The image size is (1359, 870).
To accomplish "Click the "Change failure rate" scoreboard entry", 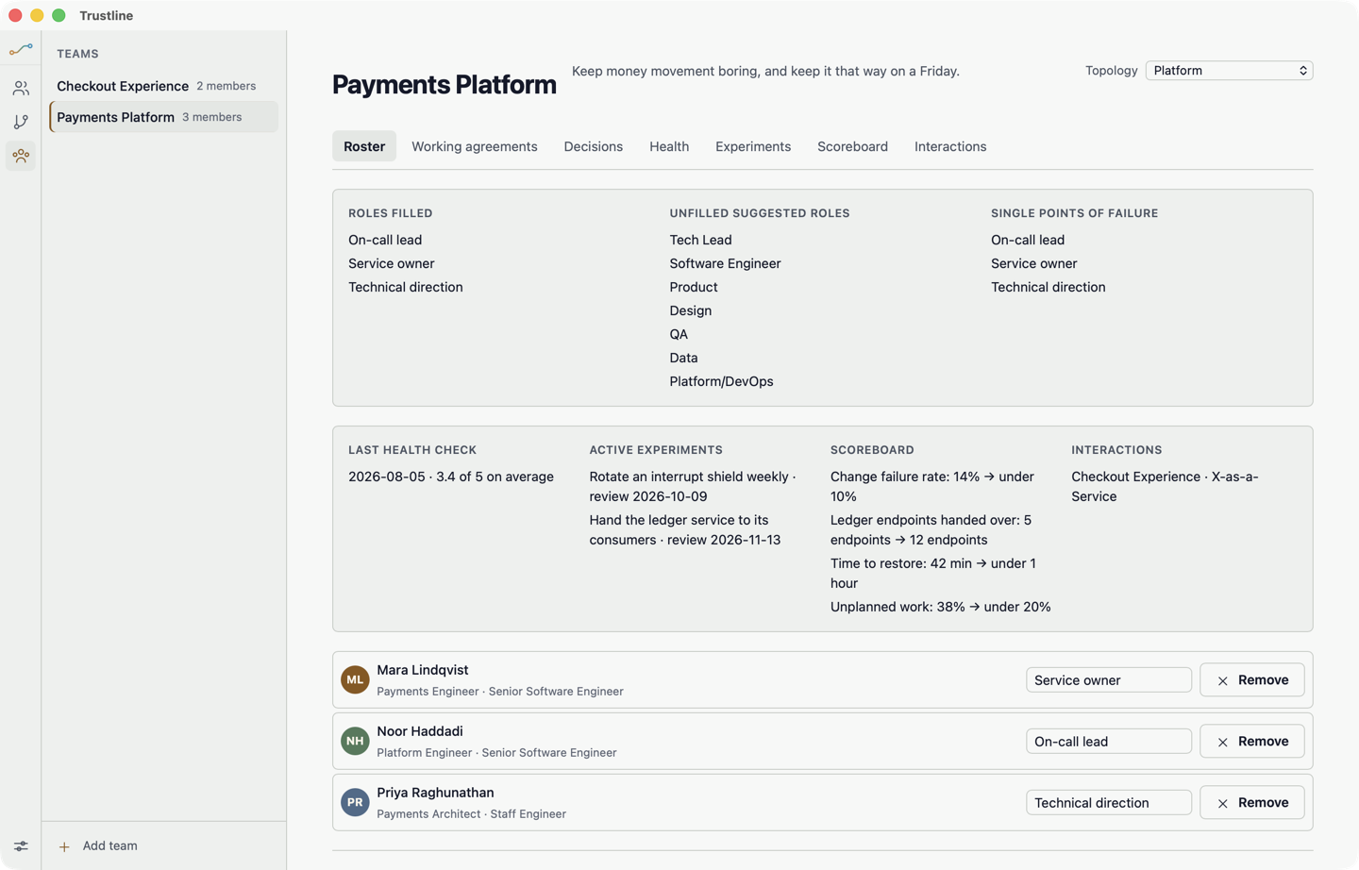I will coord(932,486).
